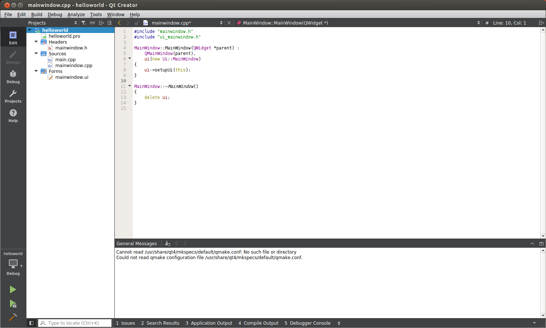Go to next item in messages pane
Screen dimensions: 546x328
[x=185, y=243]
